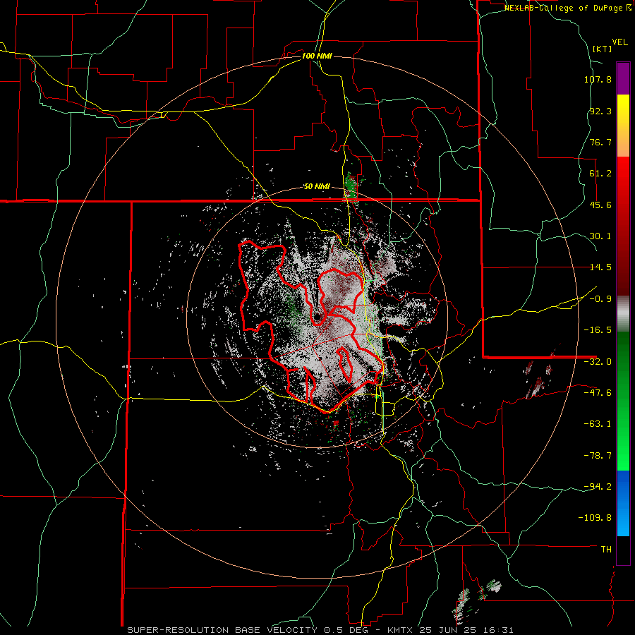Screen dimensions: 635x635
Task: Select the 45.6 legend value
Action: coord(600,205)
